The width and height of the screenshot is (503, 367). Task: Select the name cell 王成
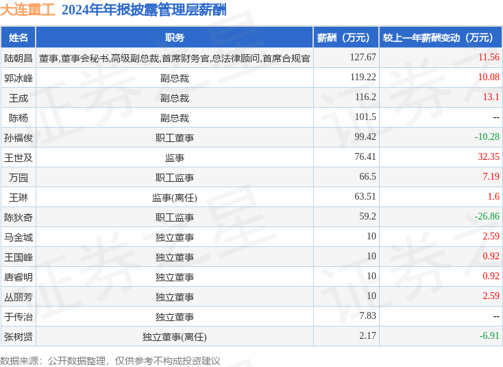point(19,98)
